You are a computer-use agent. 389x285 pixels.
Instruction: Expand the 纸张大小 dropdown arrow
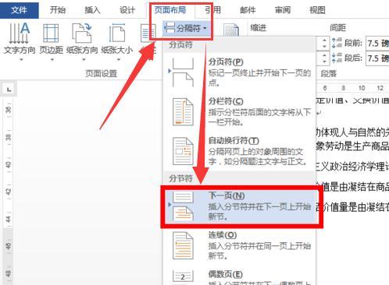(x=119, y=60)
